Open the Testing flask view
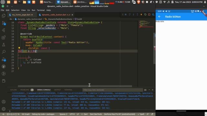Screen dimensions: 207x116 pos(4,45)
